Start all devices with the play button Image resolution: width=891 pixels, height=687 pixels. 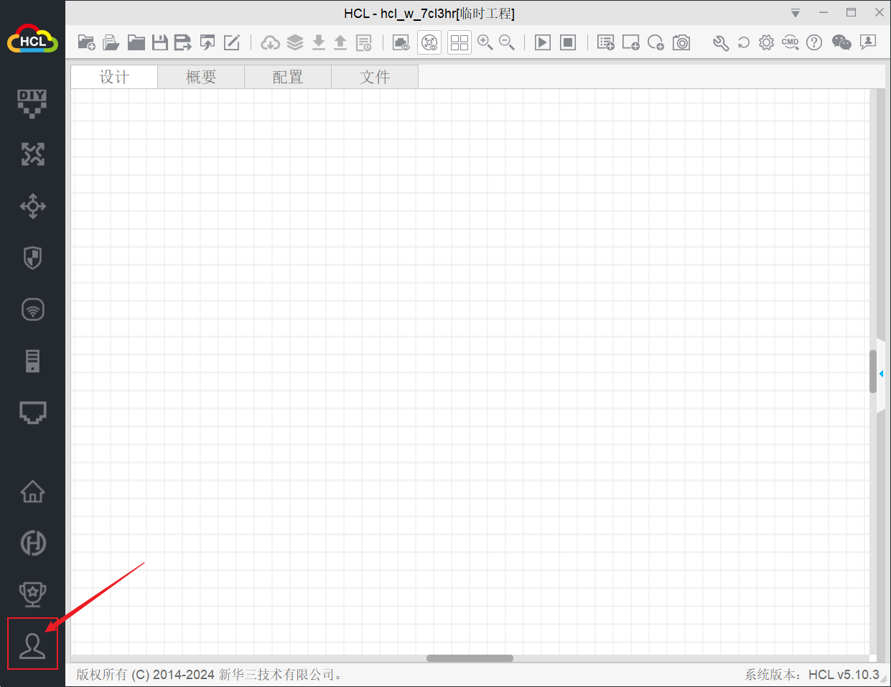point(543,43)
